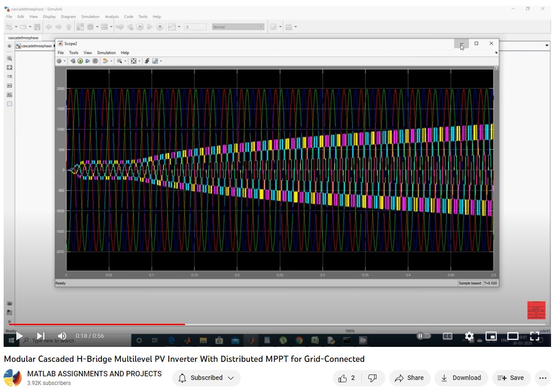556x389 pixels.
Task: Click the Scope2 Stop simulation icon
Action: 95,61
